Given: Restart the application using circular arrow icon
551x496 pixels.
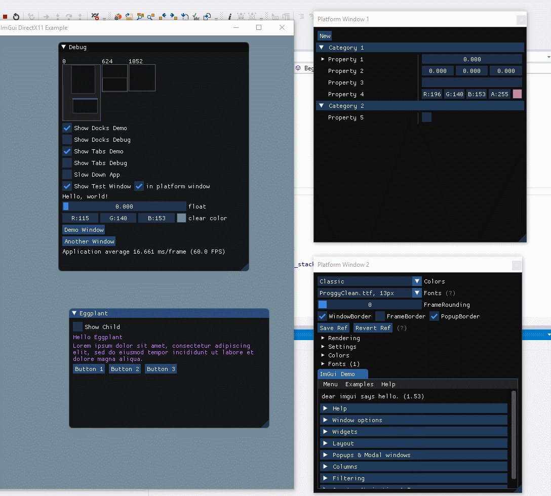Looking at the screenshot, I should [x=17, y=16].
